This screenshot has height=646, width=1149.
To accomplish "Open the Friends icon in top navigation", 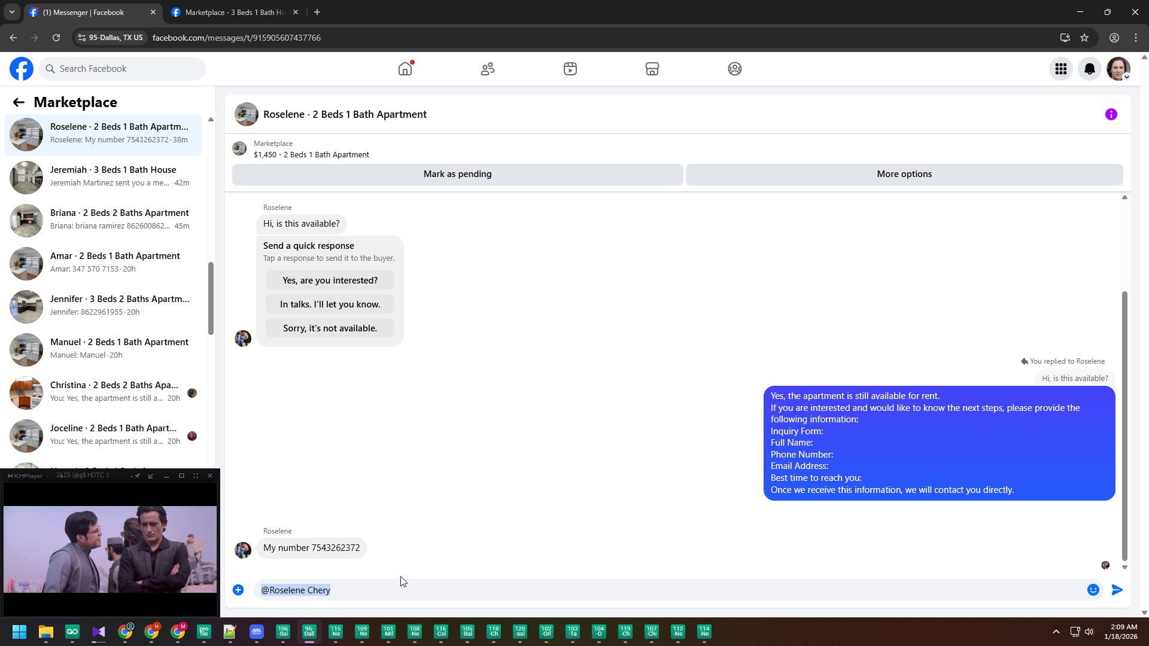I will [x=488, y=69].
